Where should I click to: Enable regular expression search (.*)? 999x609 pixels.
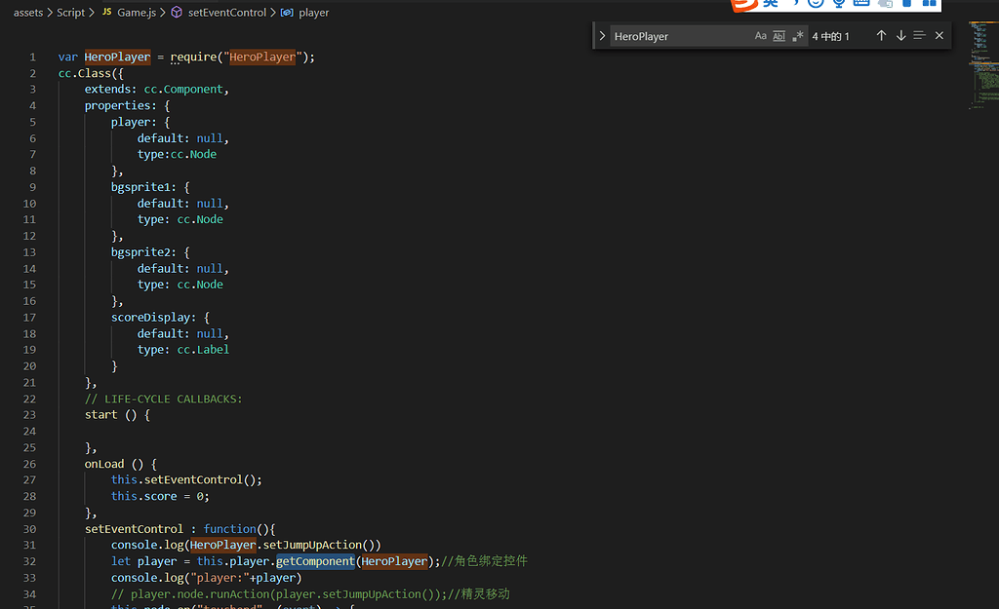pyautogui.click(x=797, y=34)
